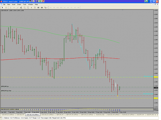Select the cursor arrow tool
The height and width of the screenshot is (120, 161).
[x=3, y=7]
